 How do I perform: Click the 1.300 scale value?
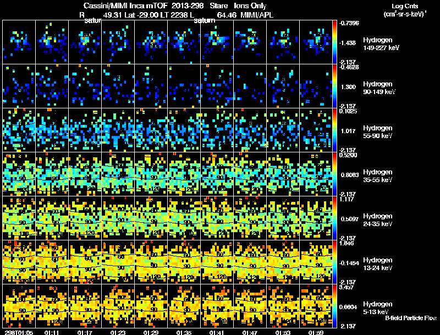[x=348, y=87]
